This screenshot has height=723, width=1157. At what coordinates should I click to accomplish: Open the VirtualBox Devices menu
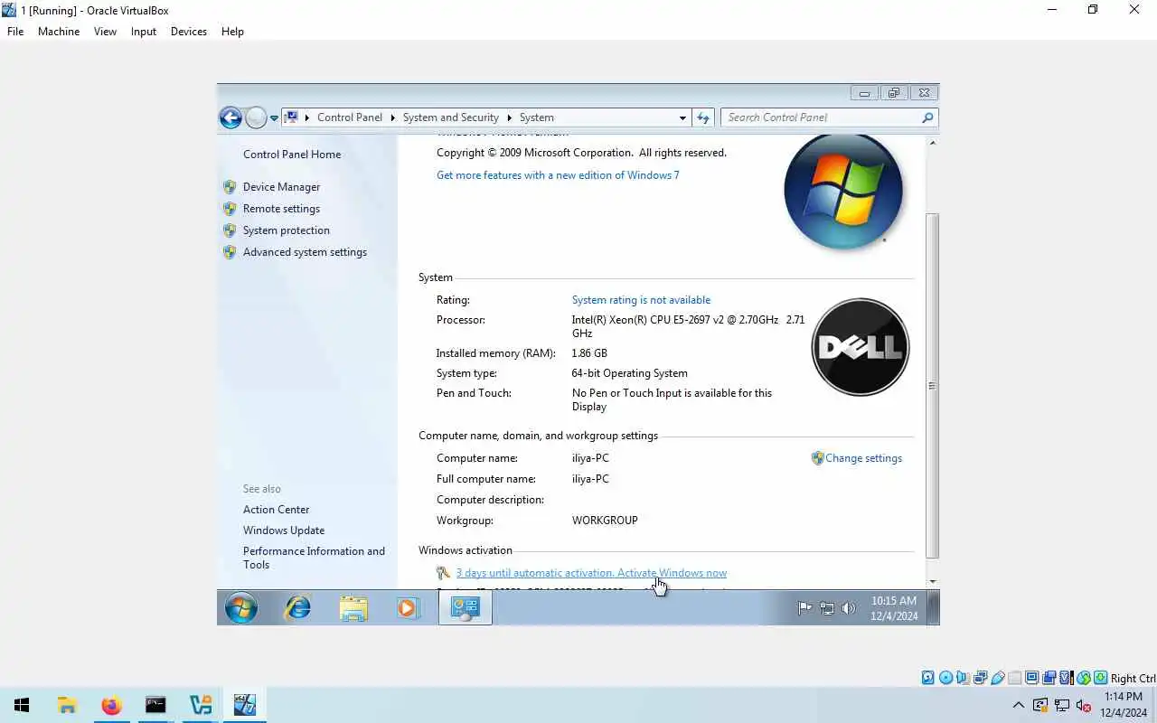188,32
